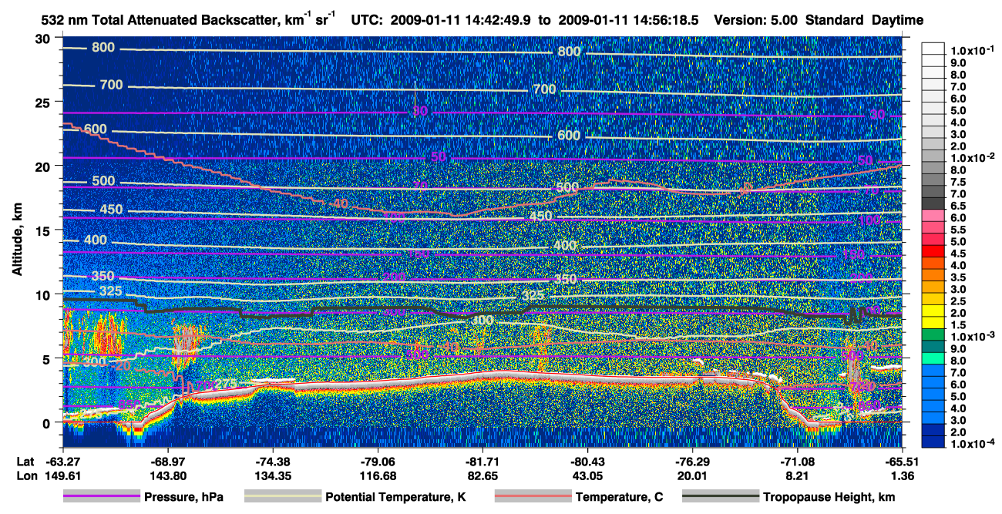Image resolution: width=1002 pixels, height=514 pixels.
Task: Click the longitude value '1.36'
Action: [x=902, y=475]
